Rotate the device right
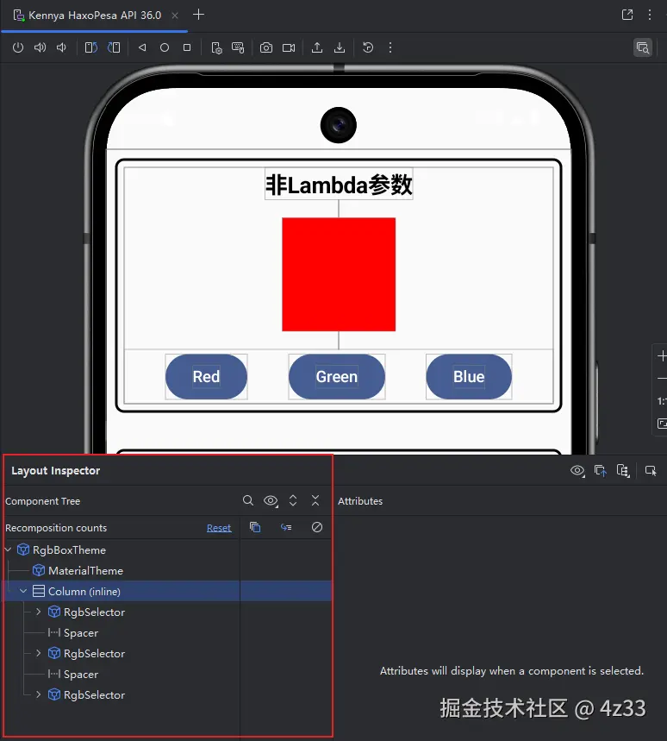The height and width of the screenshot is (741, 667). pos(114,47)
